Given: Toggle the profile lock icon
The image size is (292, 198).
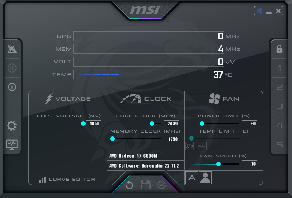Looking at the screenshot, I should [x=279, y=49].
